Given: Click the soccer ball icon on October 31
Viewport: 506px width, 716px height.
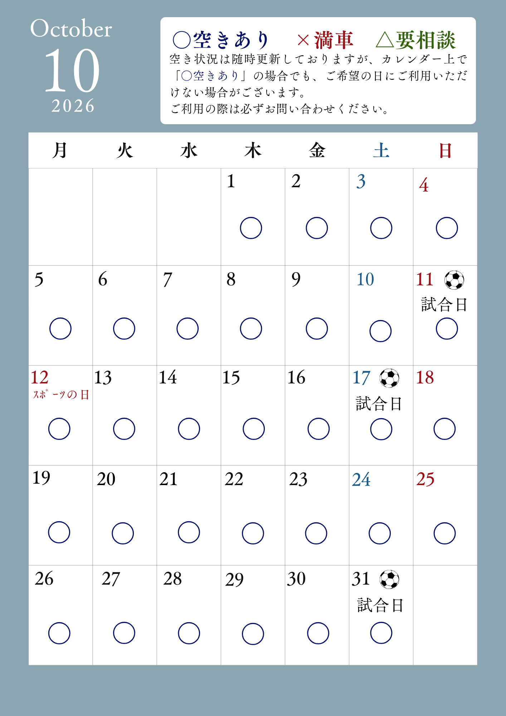Looking at the screenshot, I should coord(389,579).
